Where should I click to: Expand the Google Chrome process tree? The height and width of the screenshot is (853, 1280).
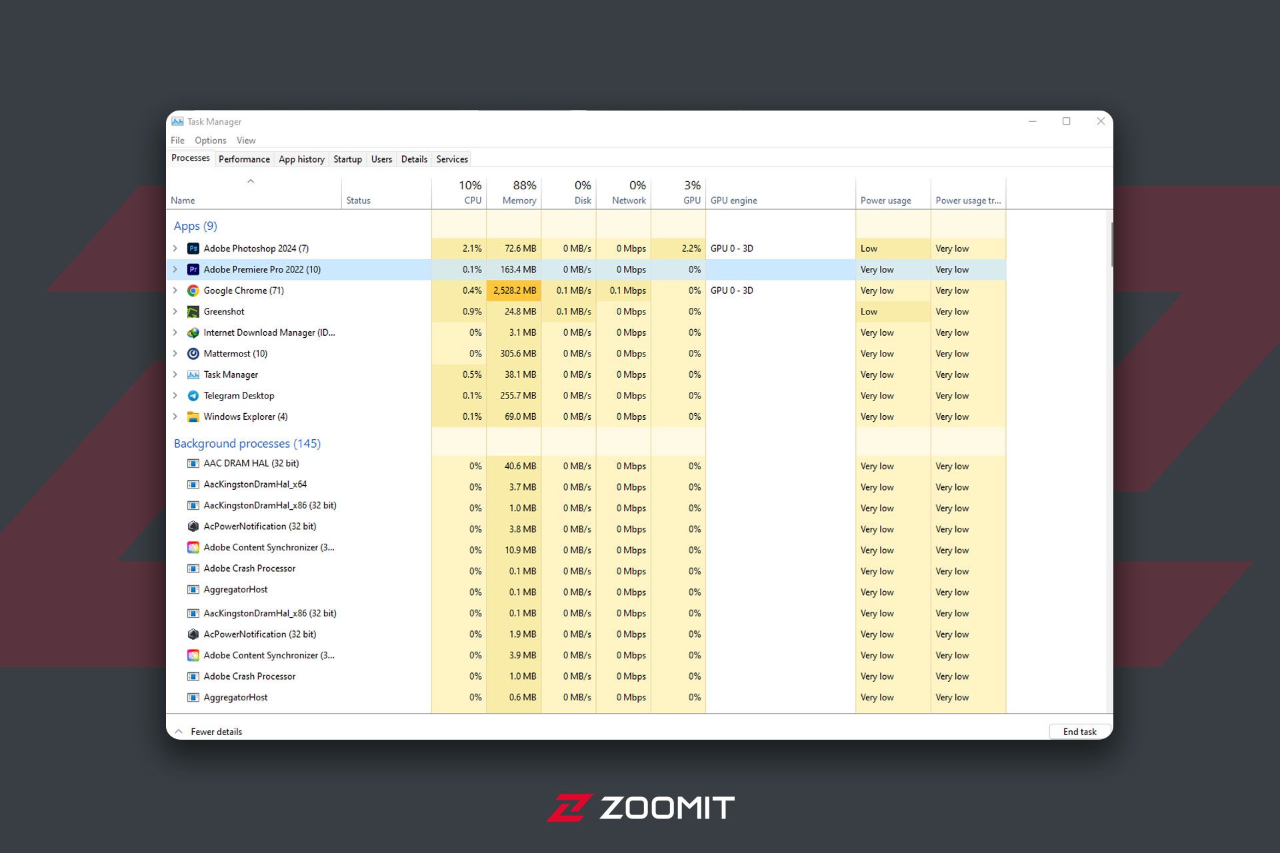click(176, 291)
